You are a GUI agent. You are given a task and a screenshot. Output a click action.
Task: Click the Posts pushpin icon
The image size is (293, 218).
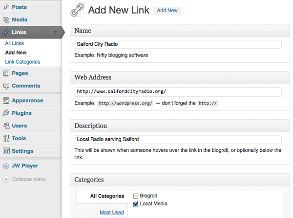[6, 7]
